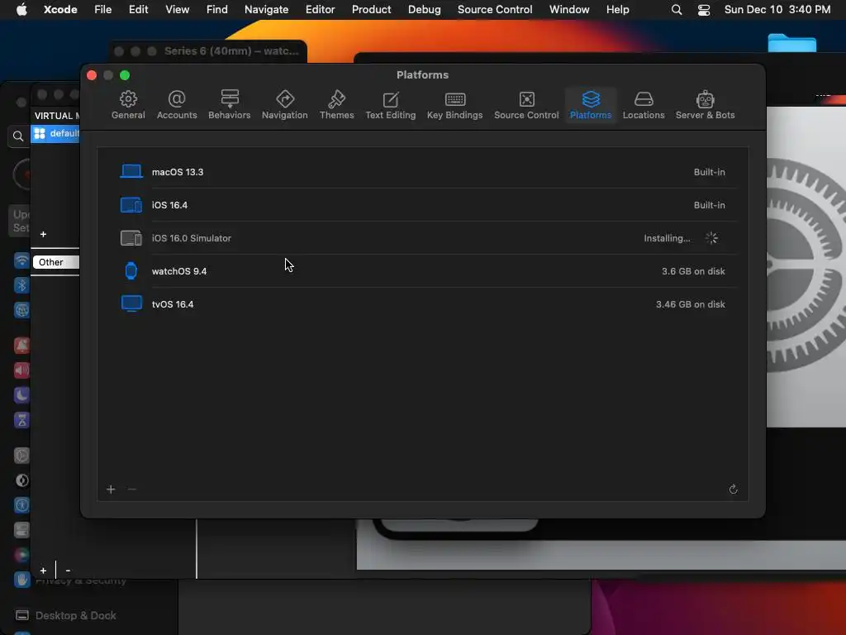Click the iOS 16.4 device icon

tap(131, 205)
